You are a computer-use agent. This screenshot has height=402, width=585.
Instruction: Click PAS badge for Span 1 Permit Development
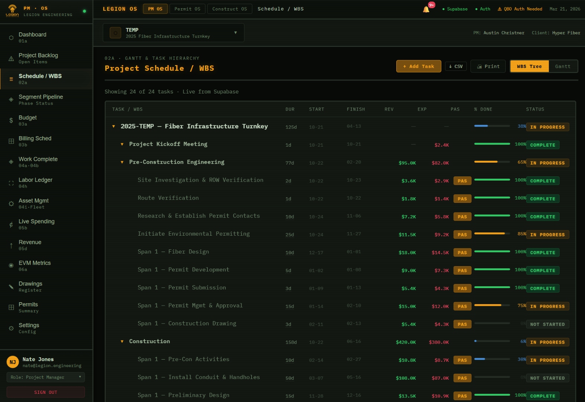click(x=462, y=270)
